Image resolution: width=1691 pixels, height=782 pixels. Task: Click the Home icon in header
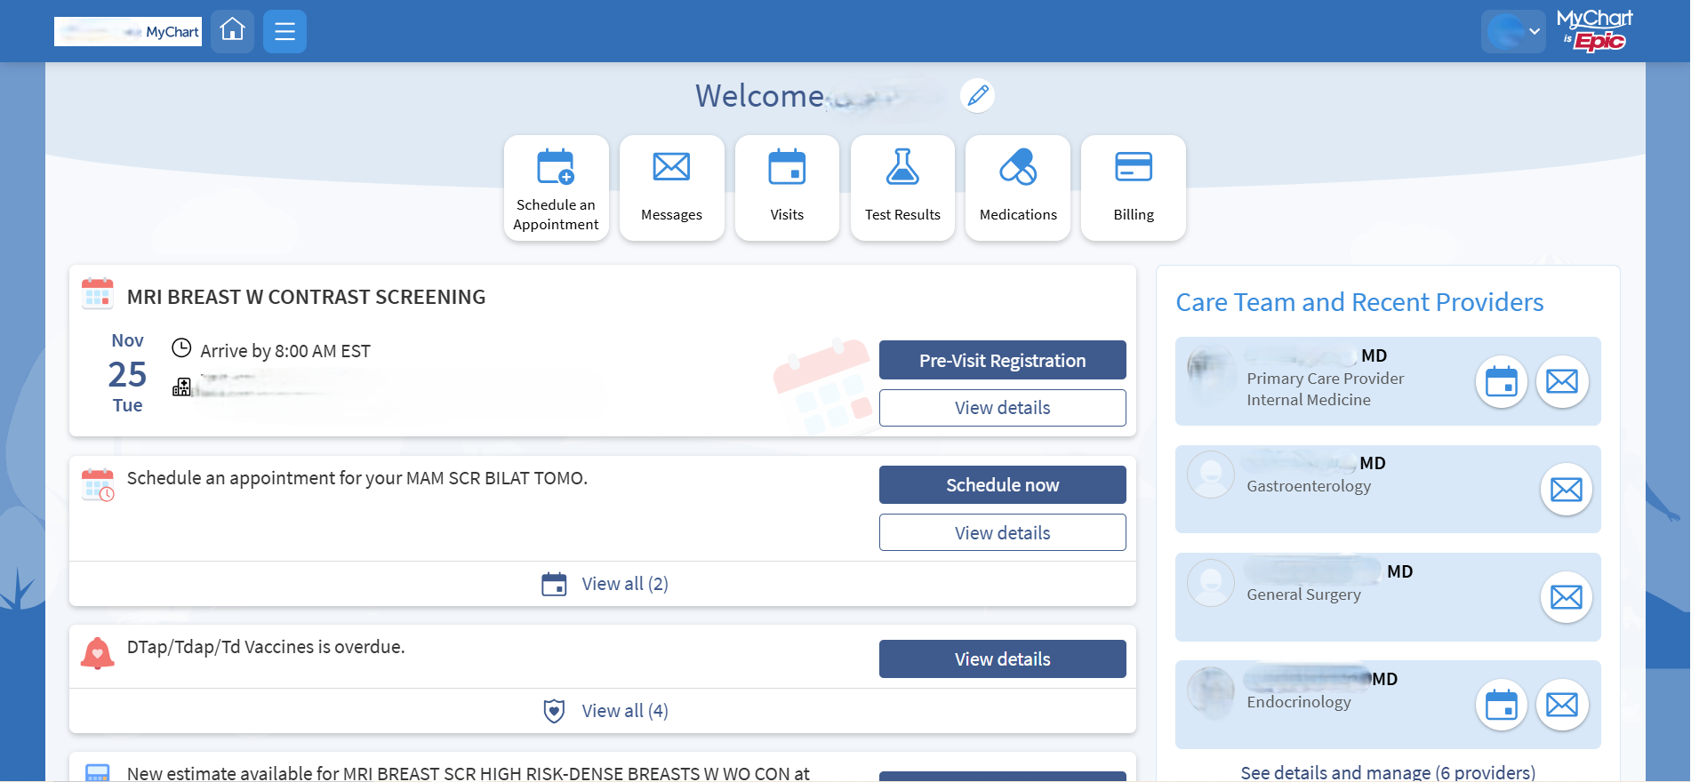coord(232,31)
